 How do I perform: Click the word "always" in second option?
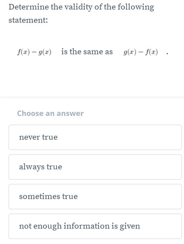tap(32, 167)
